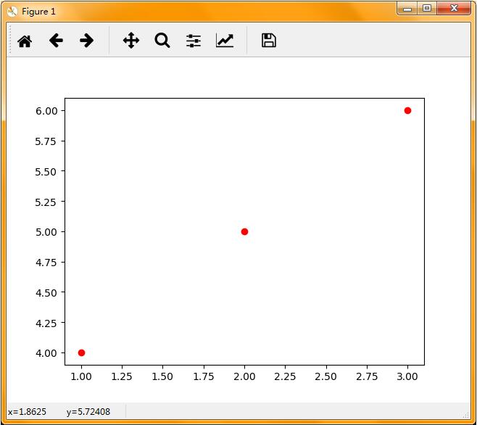Click the window resize grip

pos(466,415)
